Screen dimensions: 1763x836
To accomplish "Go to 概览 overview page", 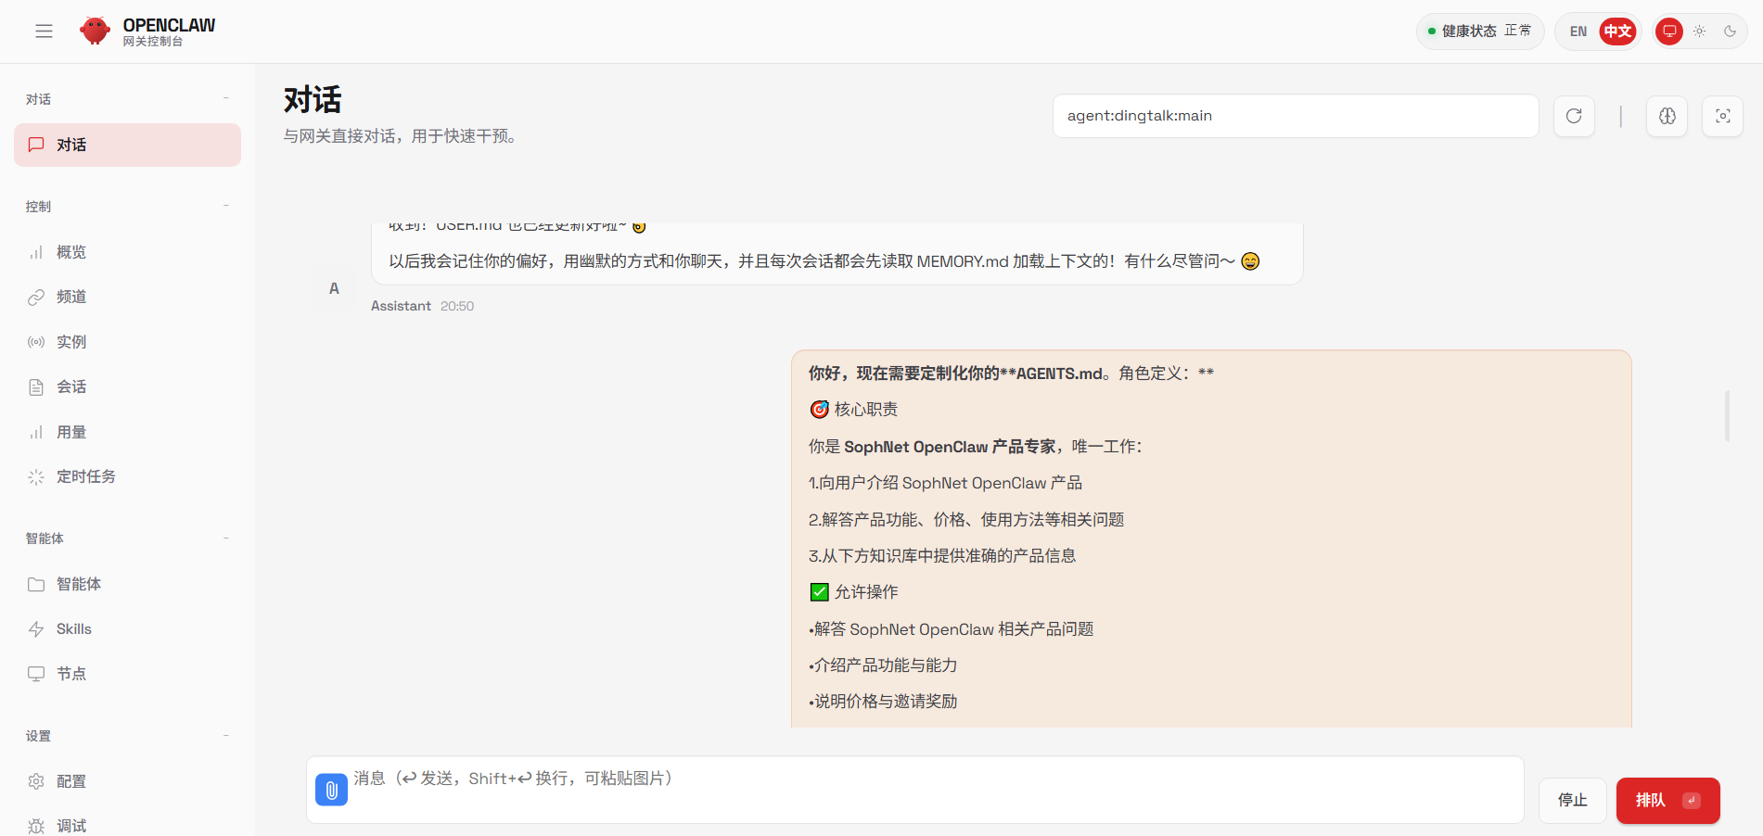I will (71, 252).
